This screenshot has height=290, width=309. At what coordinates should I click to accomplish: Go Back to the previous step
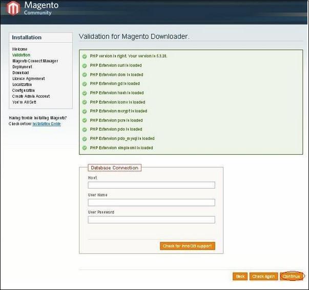(240, 276)
